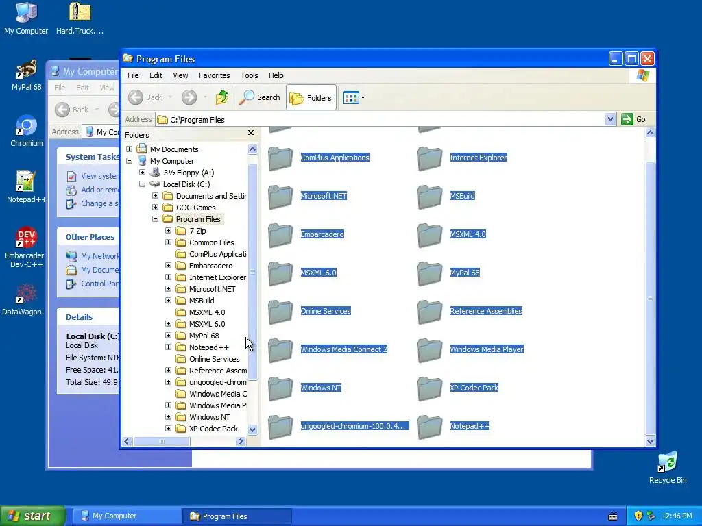This screenshot has width=702, height=526.
Task: Click the Go button next to address
Action: pos(633,119)
